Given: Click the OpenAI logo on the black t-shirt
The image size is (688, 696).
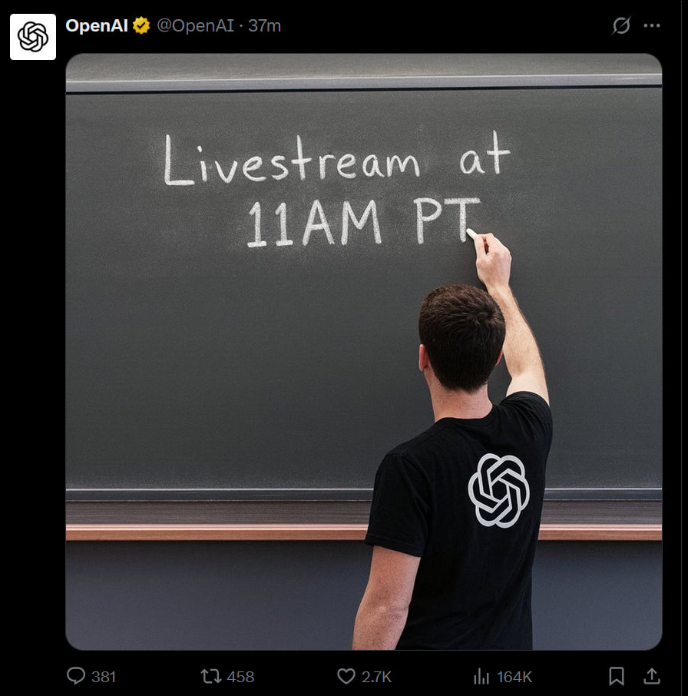Looking at the screenshot, I should click(x=498, y=490).
